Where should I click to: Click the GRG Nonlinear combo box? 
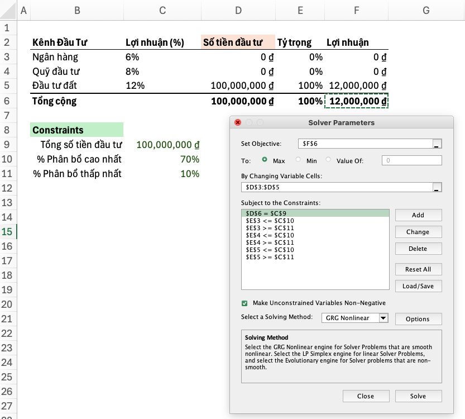click(354, 318)
